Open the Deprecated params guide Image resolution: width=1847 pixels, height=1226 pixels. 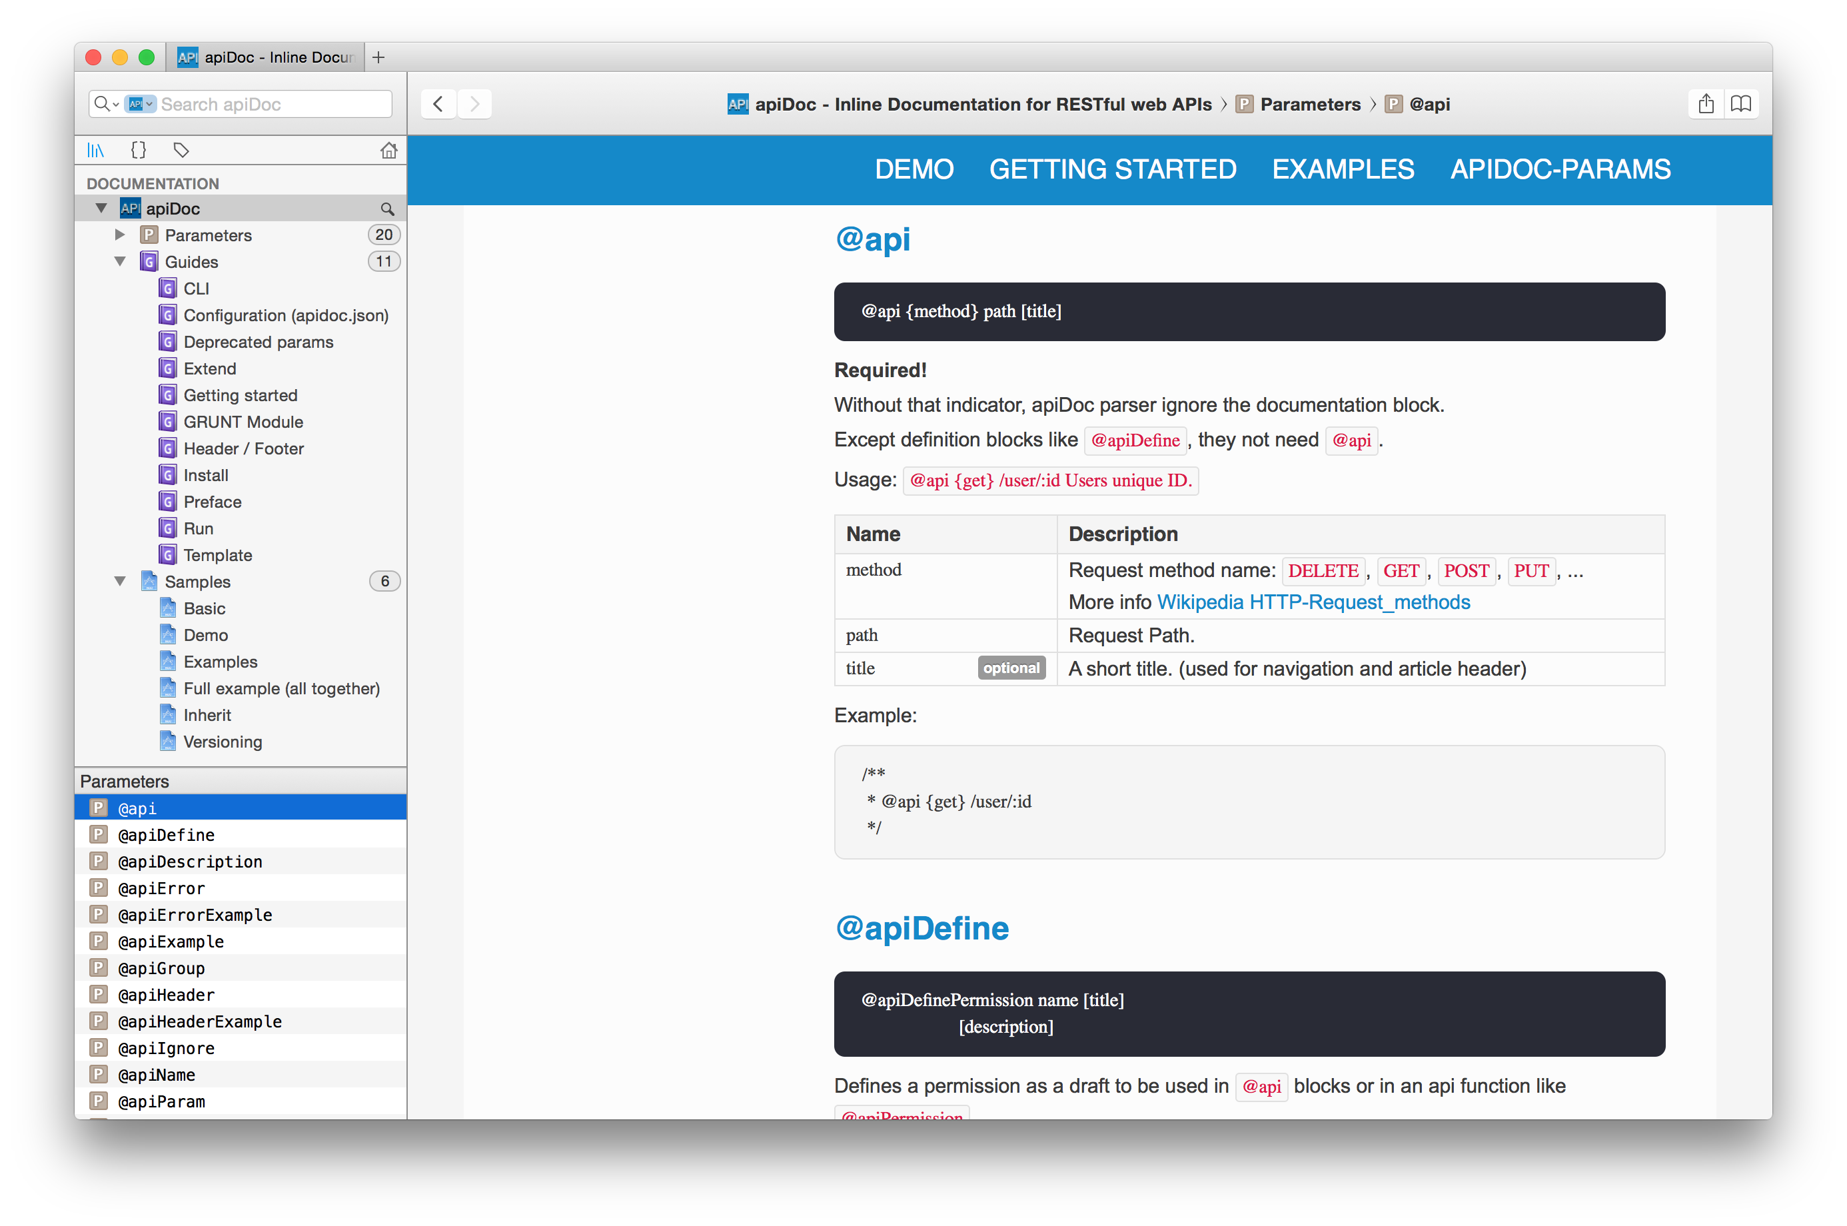[x=258, y=342]
